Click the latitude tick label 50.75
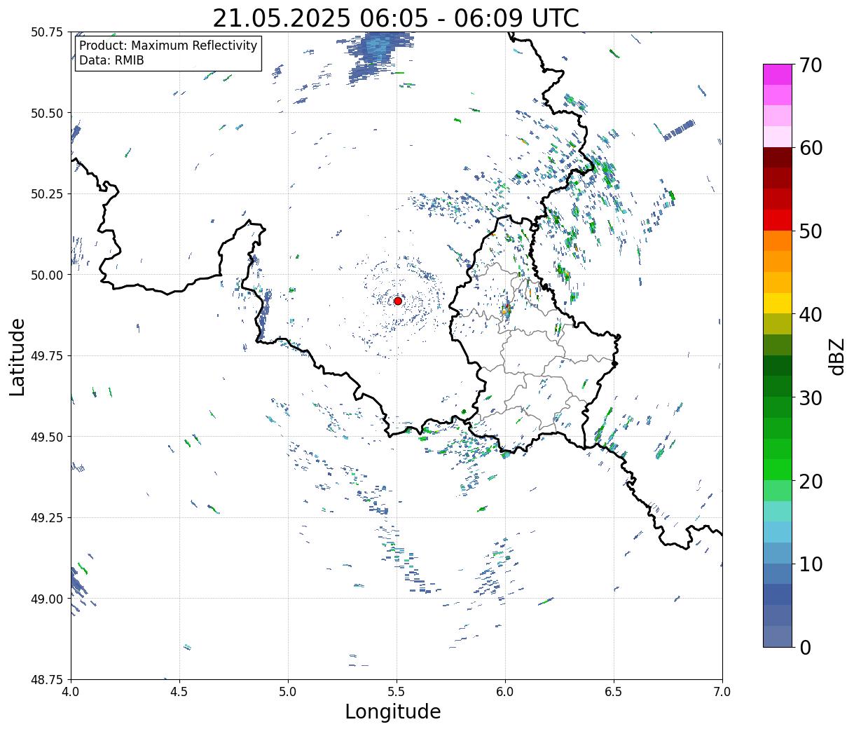The width and height of the screenshot is (854, 729). 47,32
